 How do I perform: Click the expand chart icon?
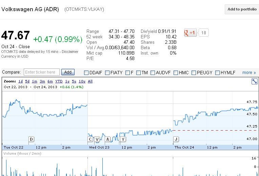[254, 81]
